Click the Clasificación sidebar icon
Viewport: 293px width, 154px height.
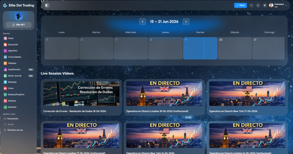pyautogui.click(x=5, y=70)
